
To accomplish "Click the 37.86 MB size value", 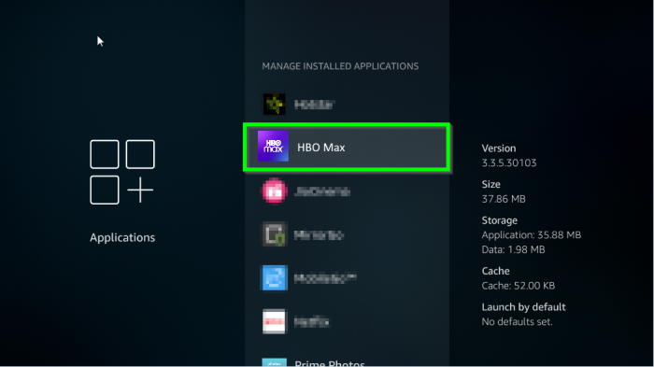I will 504,199.
